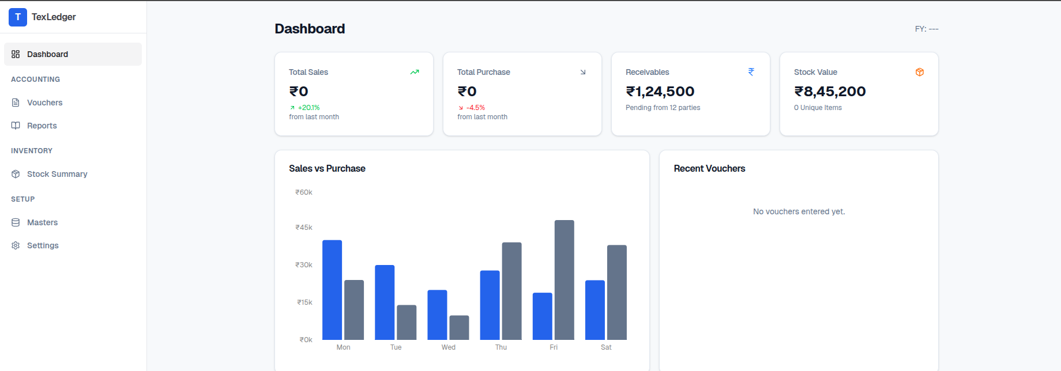This screenshot has width=1061, height=371.
Task: Click the Settings gear icon
Action: pyautogui.click(x=16, y=245)
